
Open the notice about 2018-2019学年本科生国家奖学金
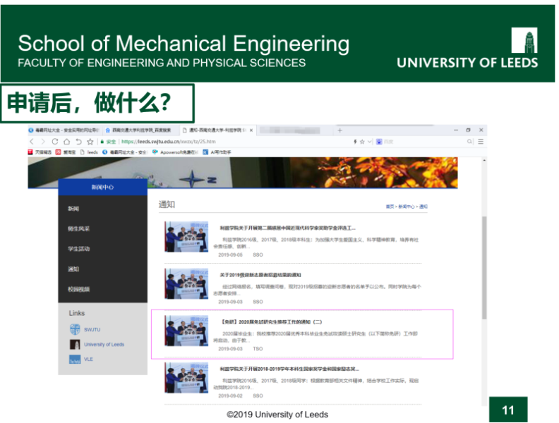pyautogui.click(x=289, y=369)
